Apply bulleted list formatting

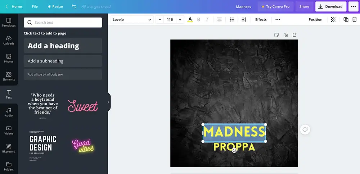232,19
